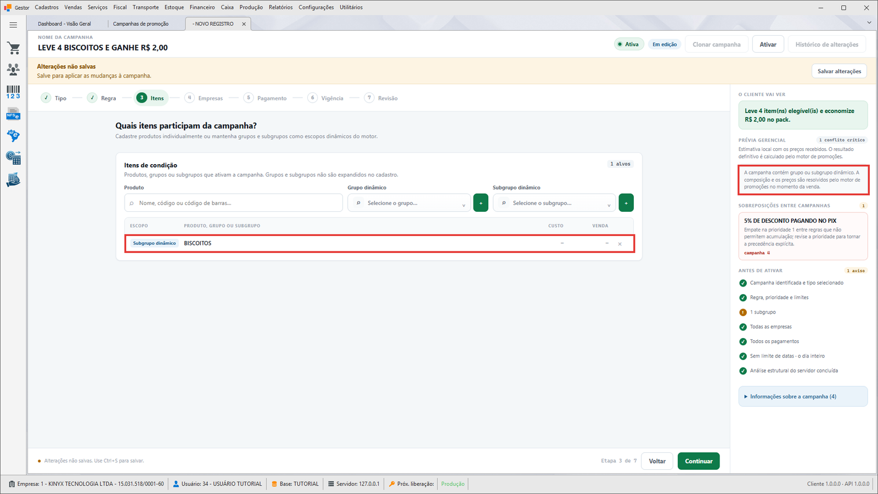Add the selected dynamic group with plus
The width and height of the screenshot is (878, 494).
pos(481,203)
